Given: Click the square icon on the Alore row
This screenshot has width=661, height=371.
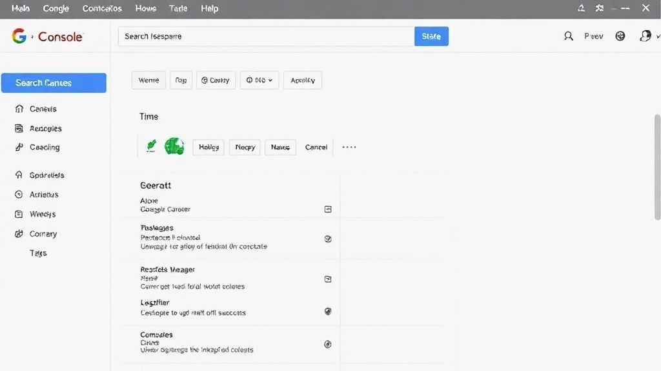Looking at the screenshot, I should 328,209.
